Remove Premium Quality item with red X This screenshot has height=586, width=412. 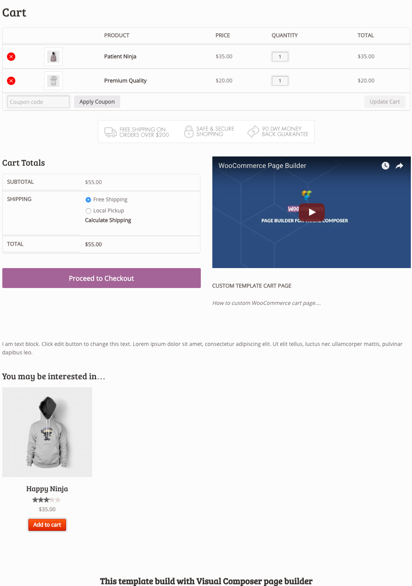coord(11,81)
